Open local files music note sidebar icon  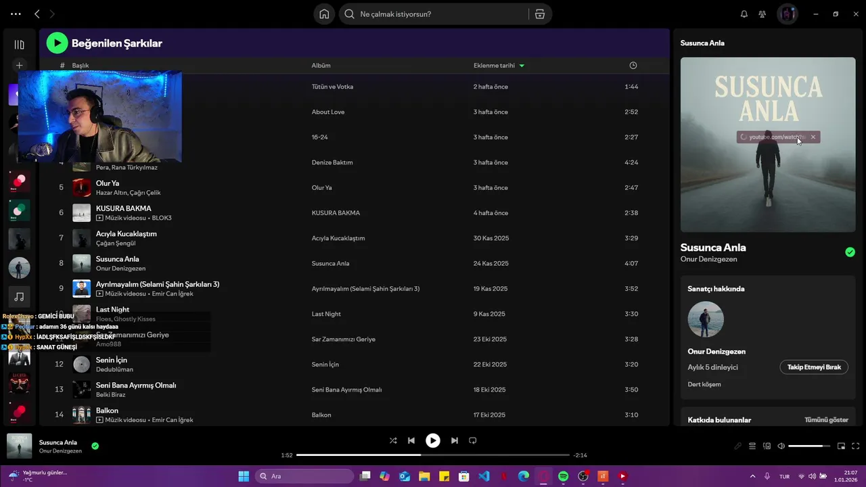(19, 297)
